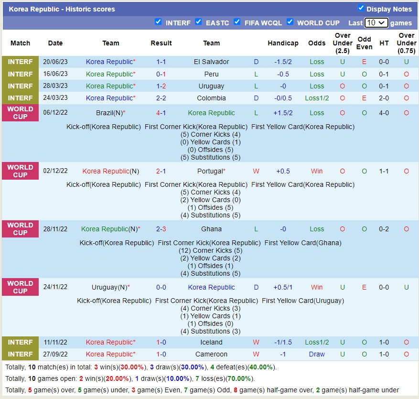Open the Peru team page
Screen dimensions: 419x399
[x=211, y=74]
